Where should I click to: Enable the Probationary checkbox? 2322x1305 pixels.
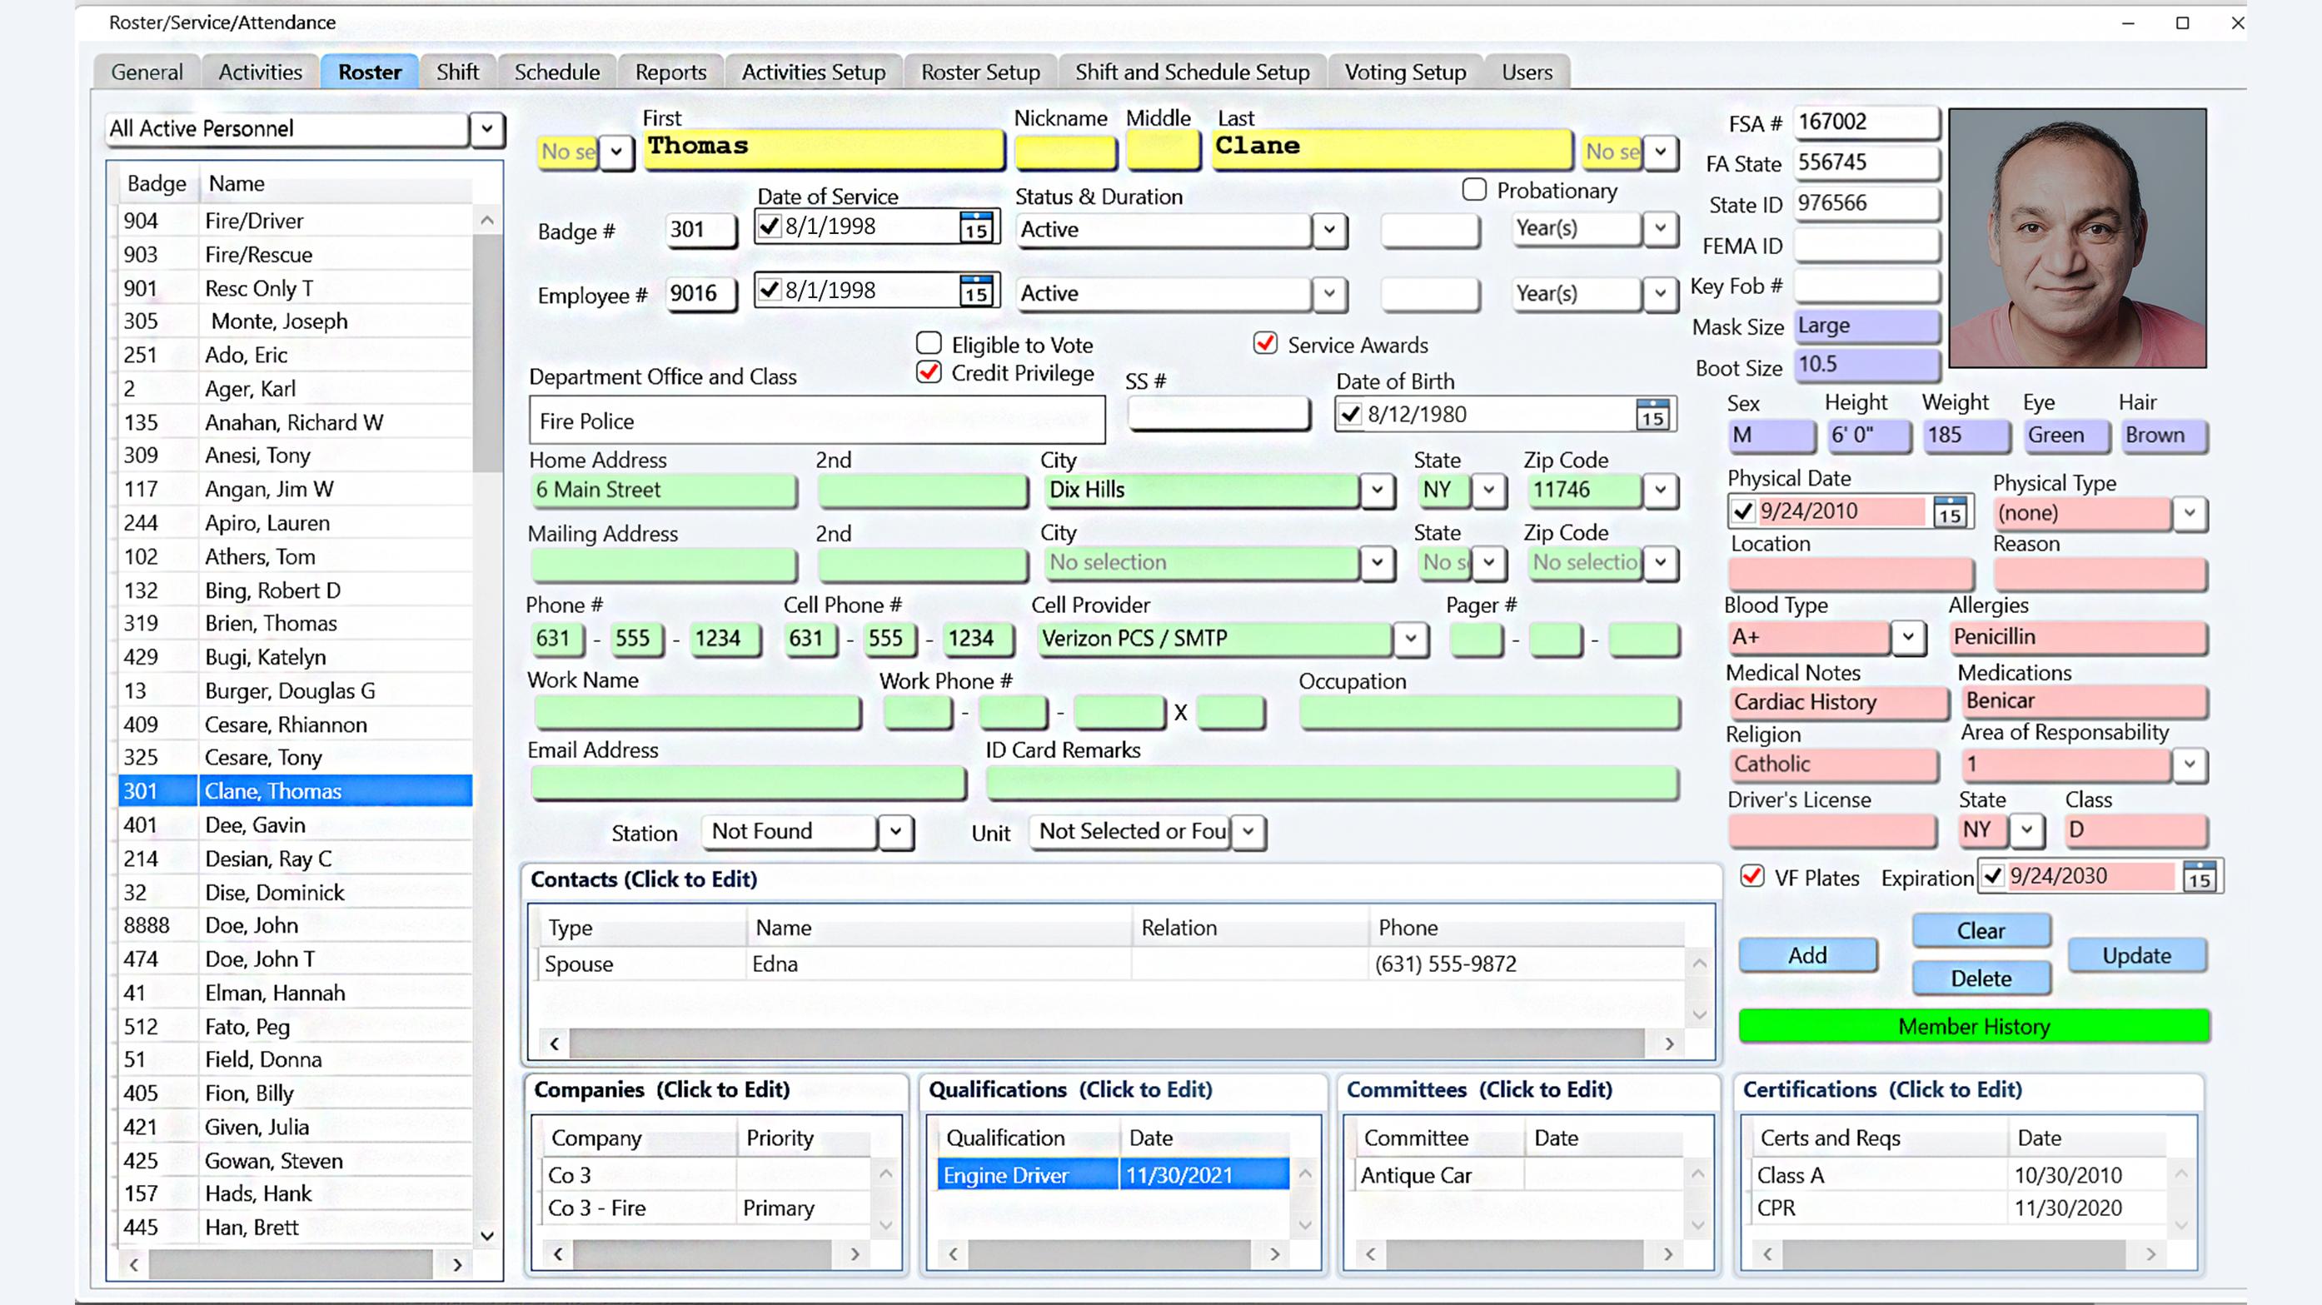point(1474,190)
